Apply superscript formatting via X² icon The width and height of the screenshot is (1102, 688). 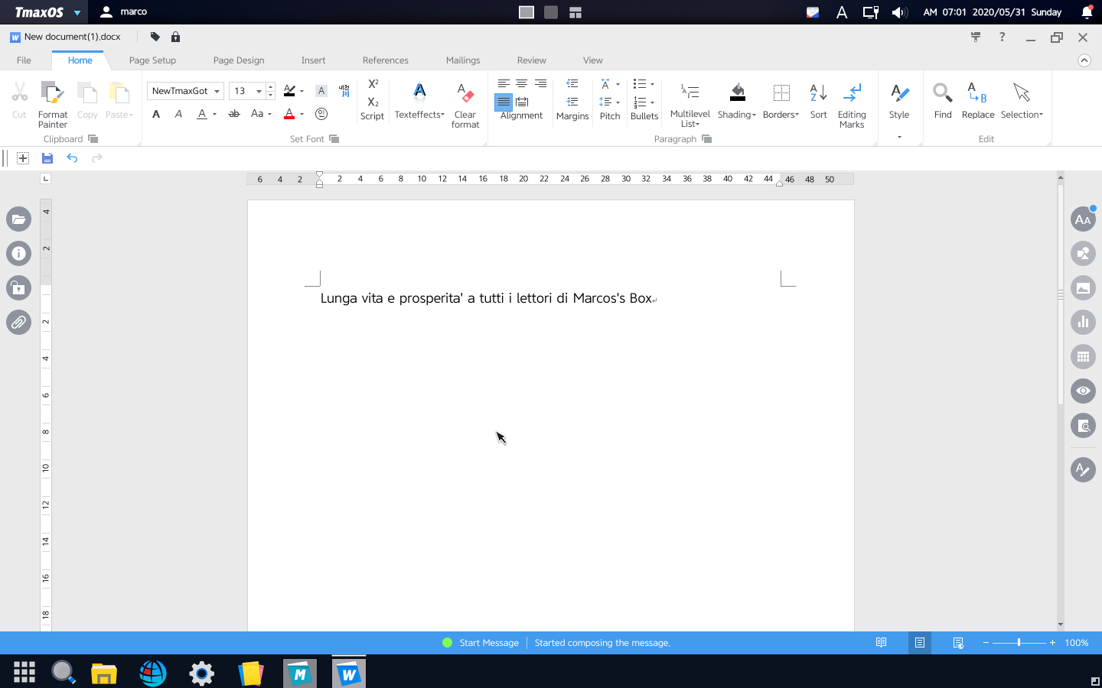372,84
